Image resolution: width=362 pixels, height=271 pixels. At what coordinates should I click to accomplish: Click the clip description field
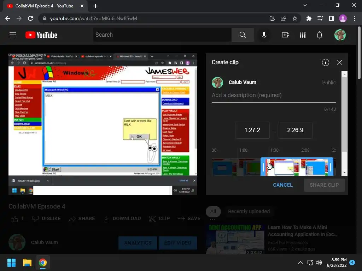tap(274, 95)
